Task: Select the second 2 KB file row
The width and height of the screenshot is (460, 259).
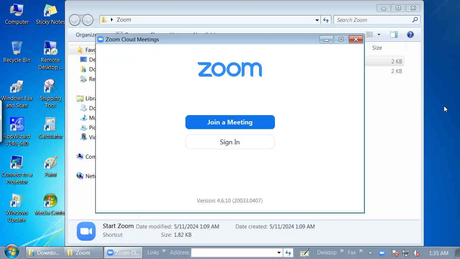Action: point(384,71)
